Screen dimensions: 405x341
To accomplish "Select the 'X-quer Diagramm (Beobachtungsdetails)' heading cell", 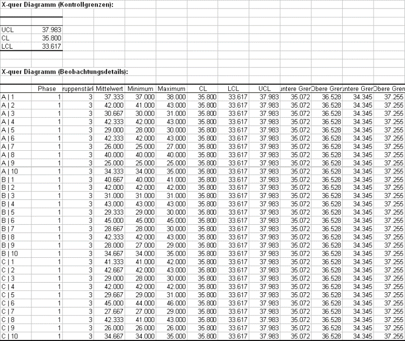I will pyautogui.click(x=64, y=71).
